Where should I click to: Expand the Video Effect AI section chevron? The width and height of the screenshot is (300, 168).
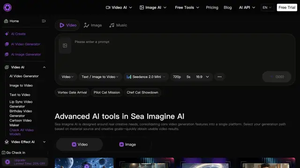[44, 142]
